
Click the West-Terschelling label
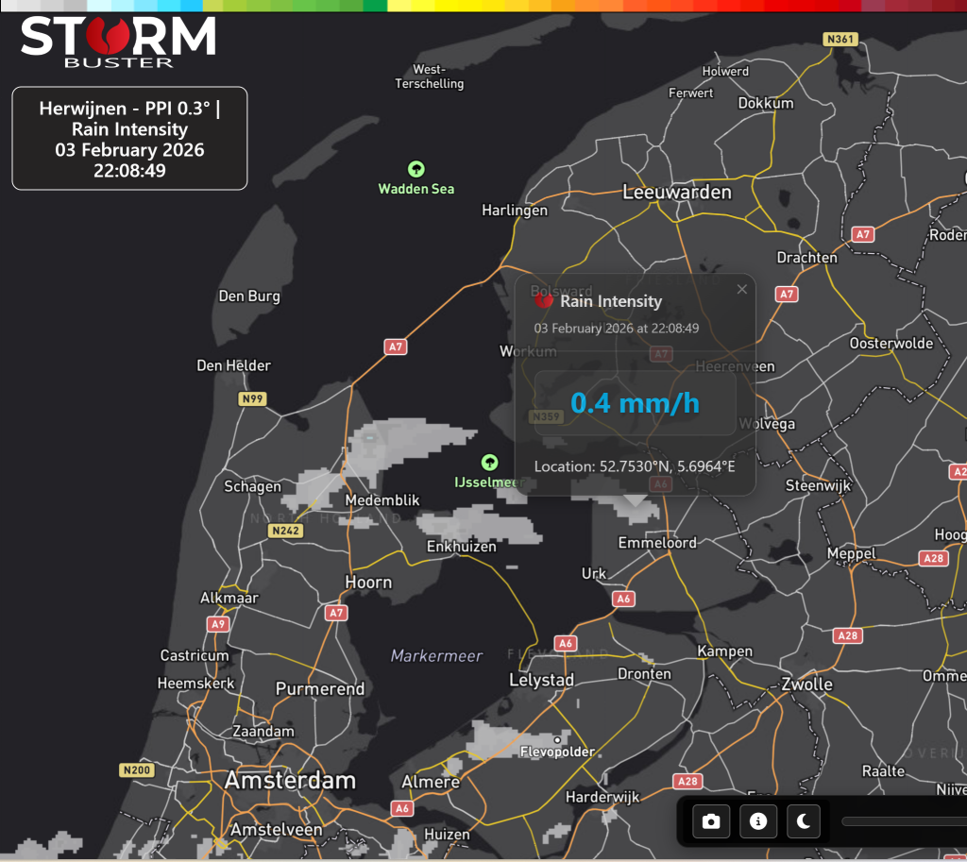click(x=430, y=76)
